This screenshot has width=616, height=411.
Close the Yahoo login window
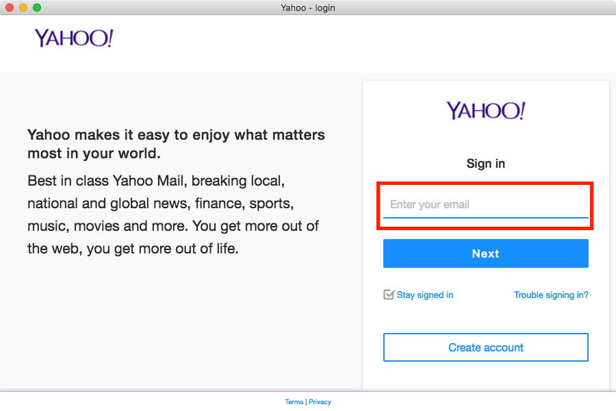point(10,8)
